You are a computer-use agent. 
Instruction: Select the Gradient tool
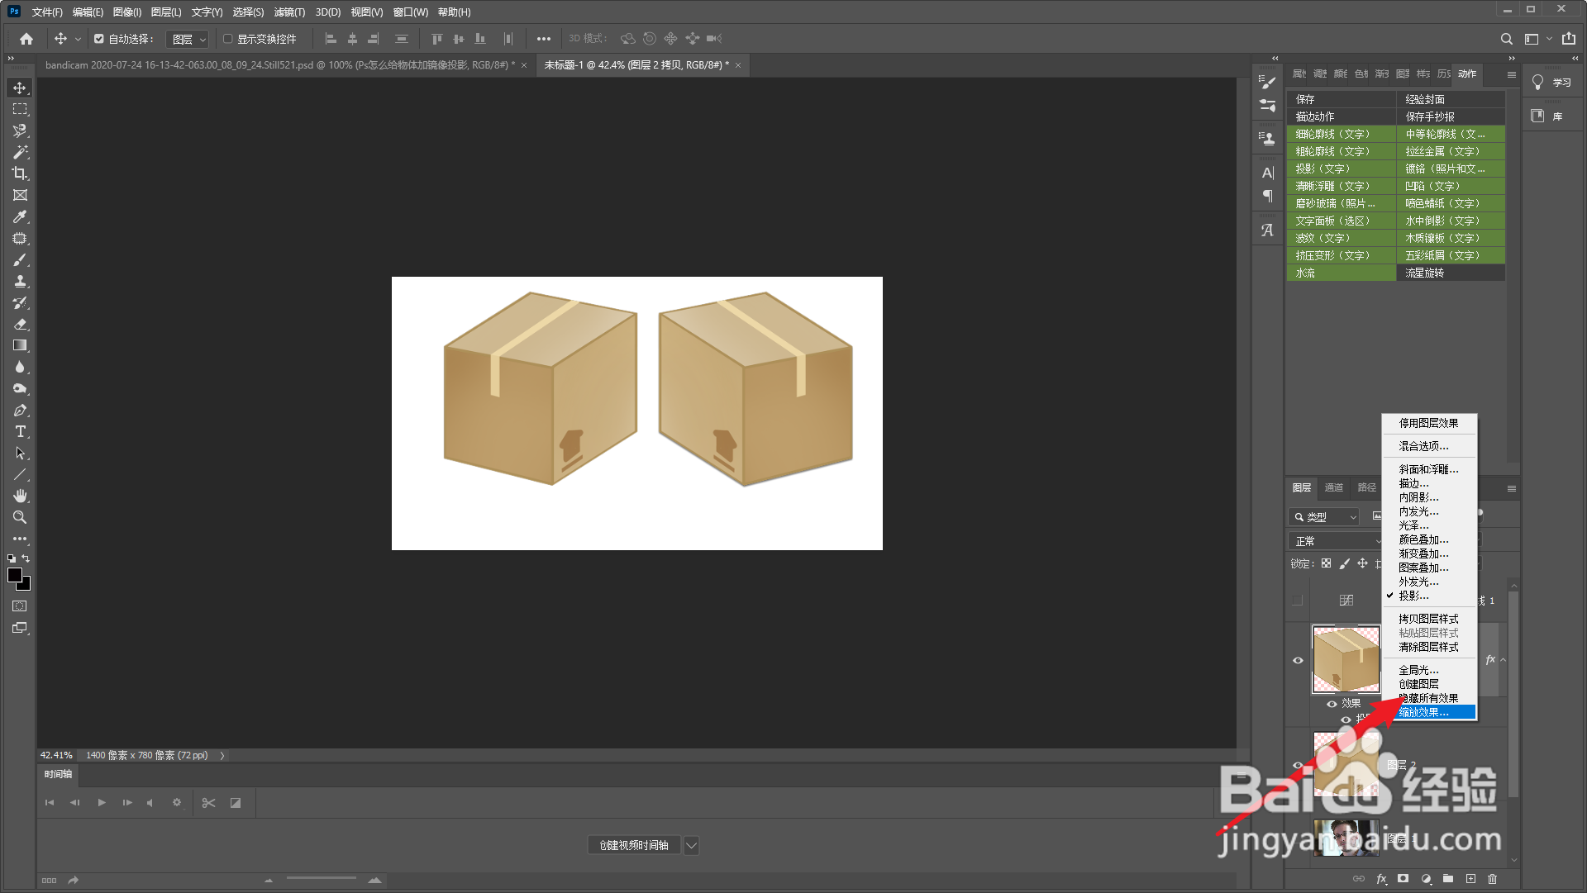[20, 345]
